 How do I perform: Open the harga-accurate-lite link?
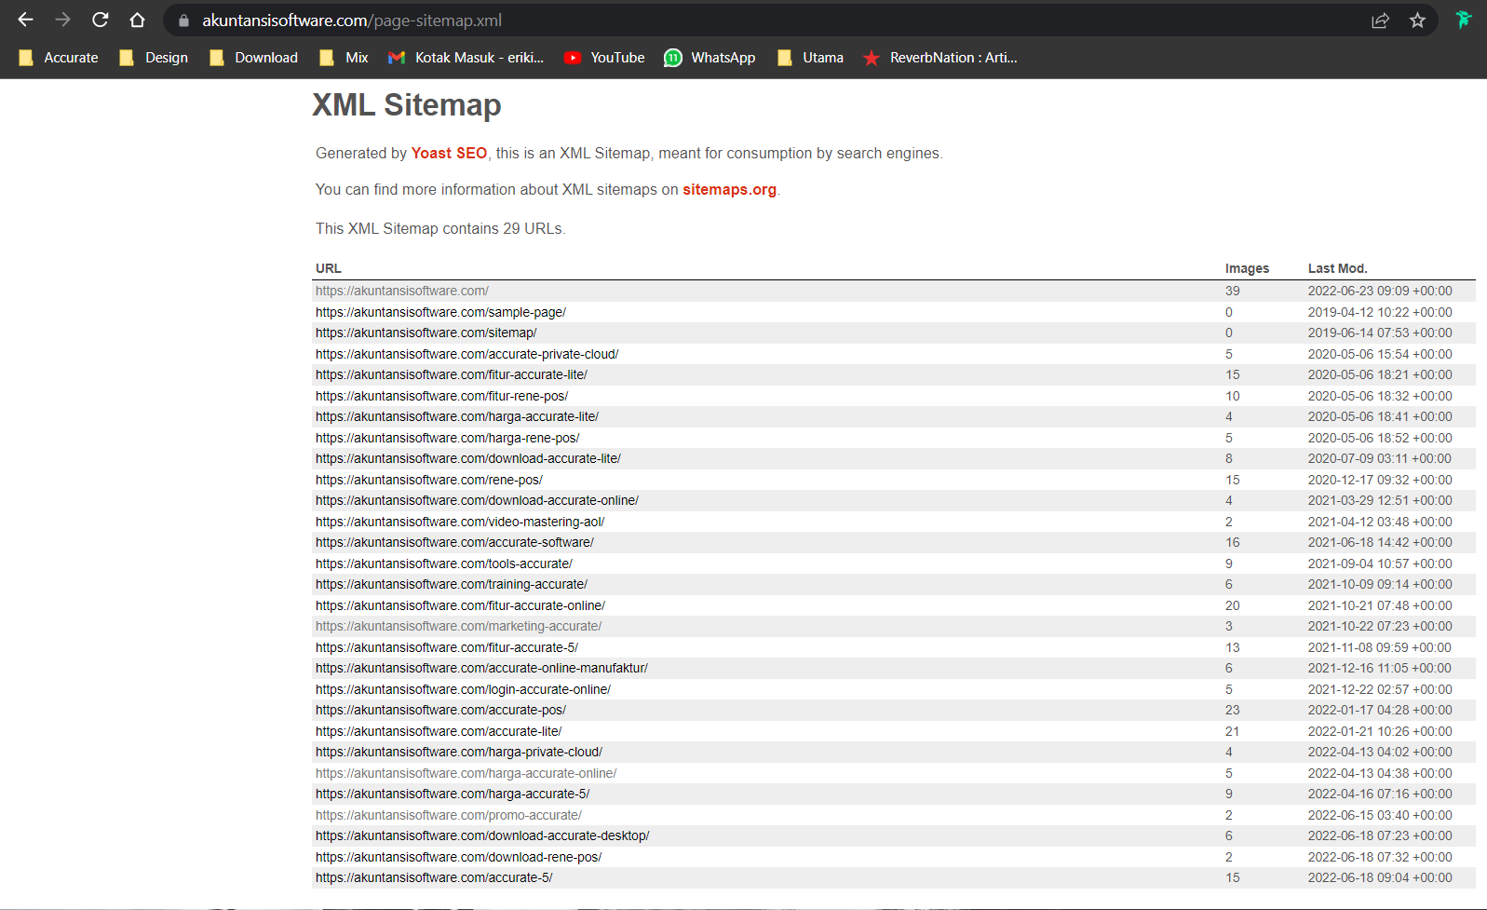[x=457, y=417]
